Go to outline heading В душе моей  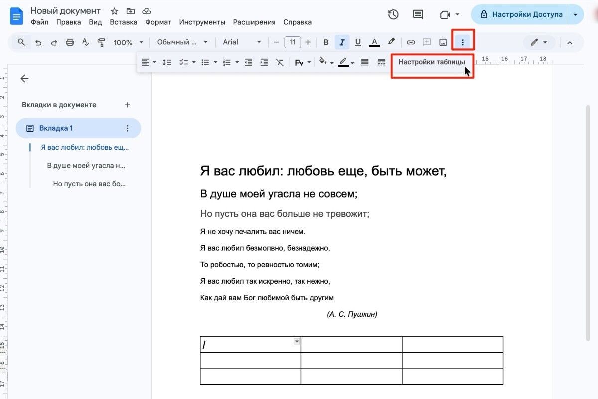(86, 165)
